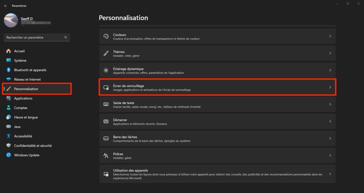364x193 pixels.
Task: Open Éclairage dynamique settings
Action: coord(217,70)
